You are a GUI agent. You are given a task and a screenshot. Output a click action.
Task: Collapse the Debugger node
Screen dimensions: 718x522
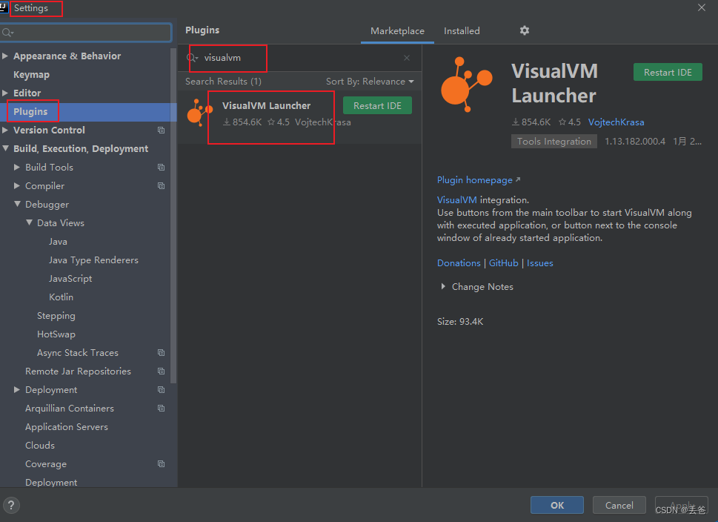pyautogui.click(x=17, y=204)
